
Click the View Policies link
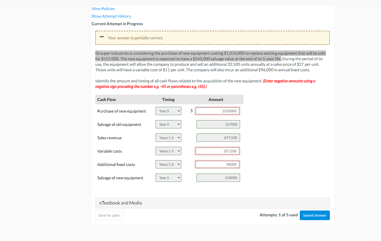point(103,9)
